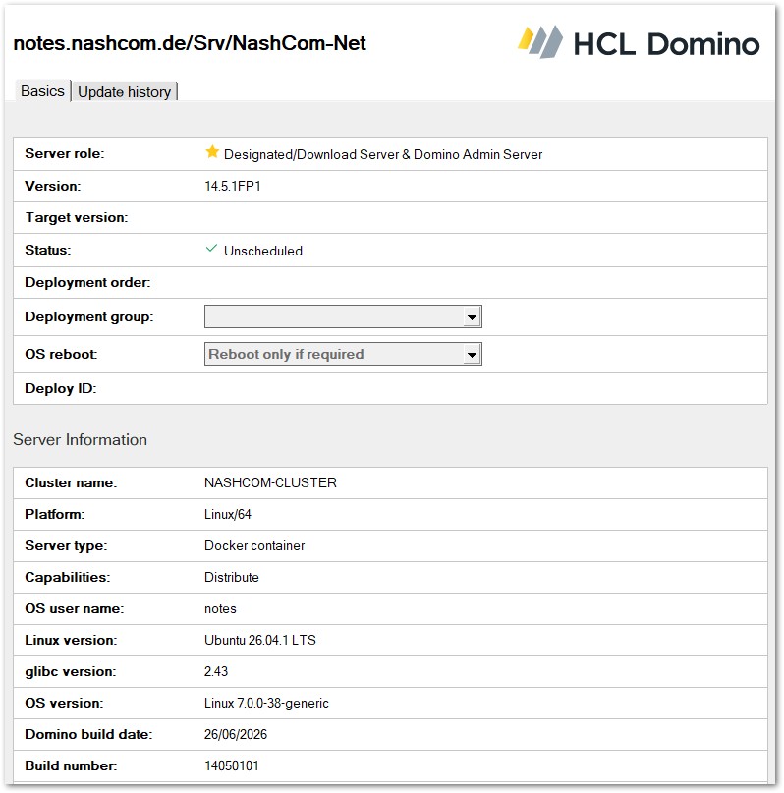
Task: Click the Cluster name label
Action: click(x=71, y=483)
